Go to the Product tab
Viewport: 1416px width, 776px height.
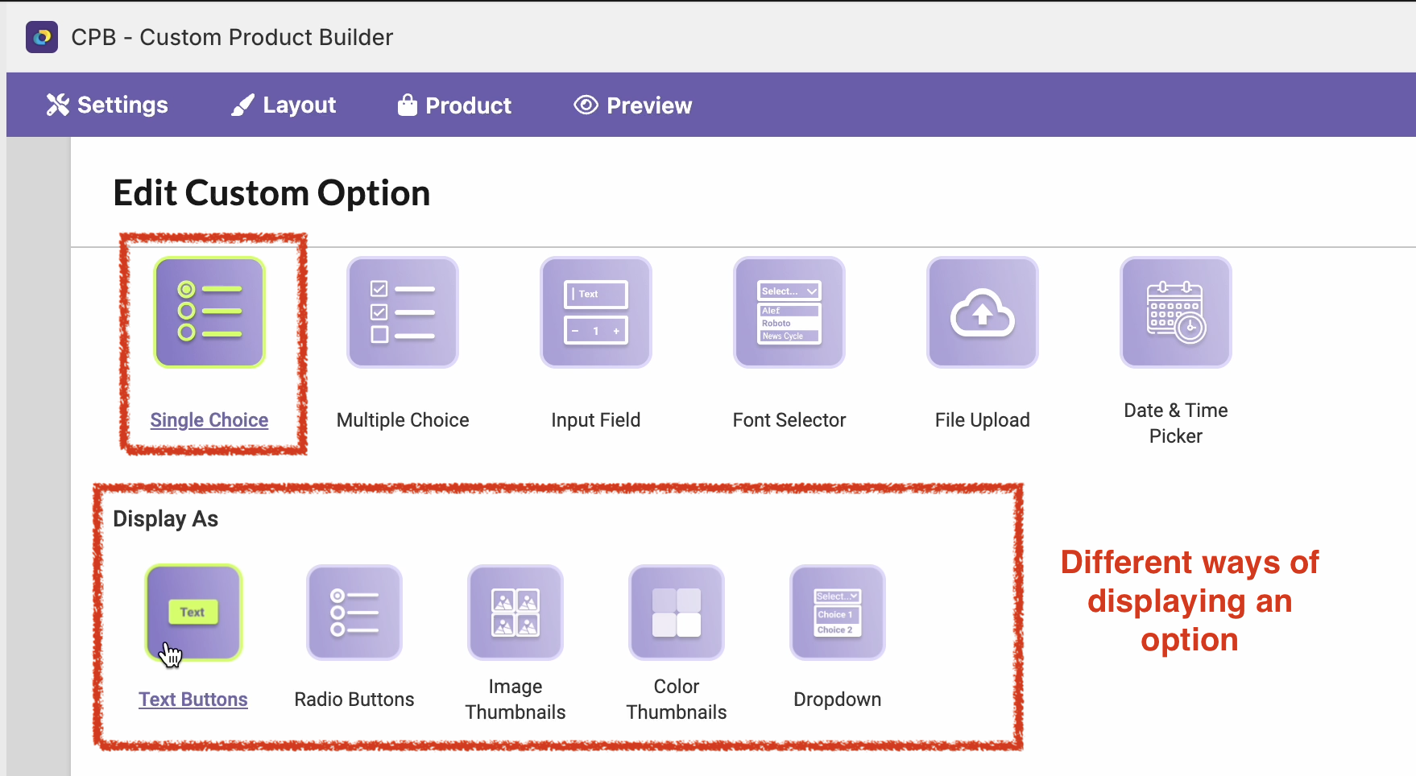tap(455, 105)
